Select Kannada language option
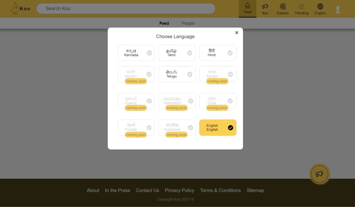 pyautogui.click(x=136, y=53)
